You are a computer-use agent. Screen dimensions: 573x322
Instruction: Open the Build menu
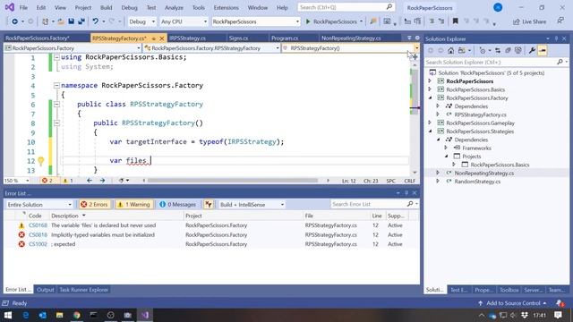click(106, 7)
